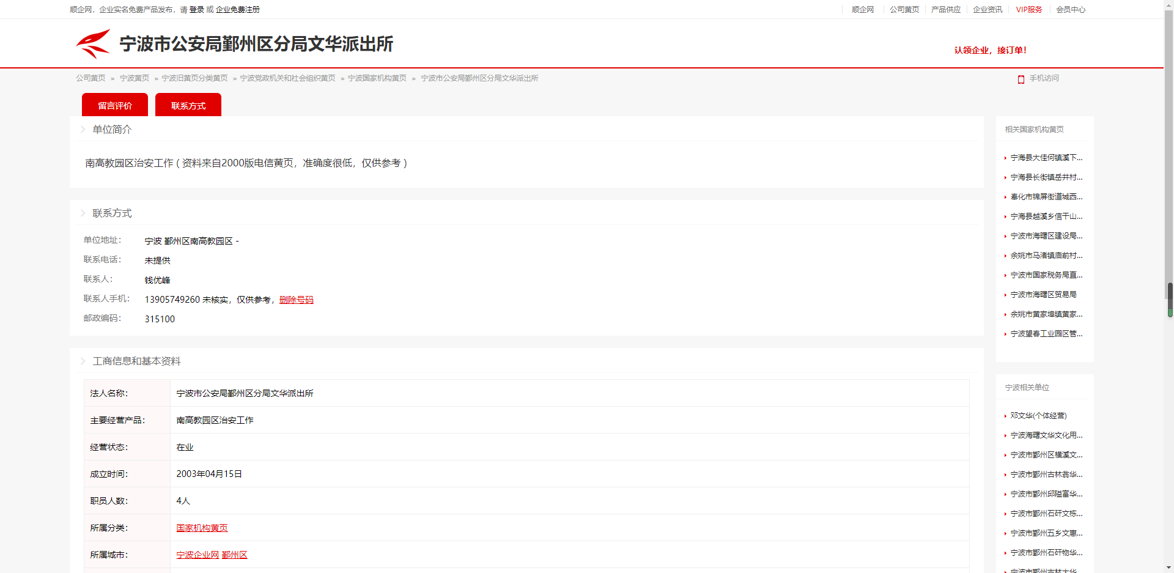The image size is (1174, 573).
Task: Open 产品供应 in the top navigation
Action: point(946,9)
